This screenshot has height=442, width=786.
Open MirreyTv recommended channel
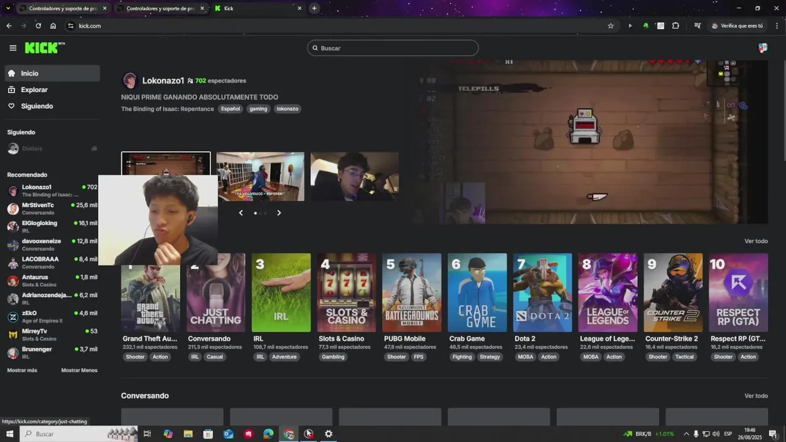pos(52,335)
